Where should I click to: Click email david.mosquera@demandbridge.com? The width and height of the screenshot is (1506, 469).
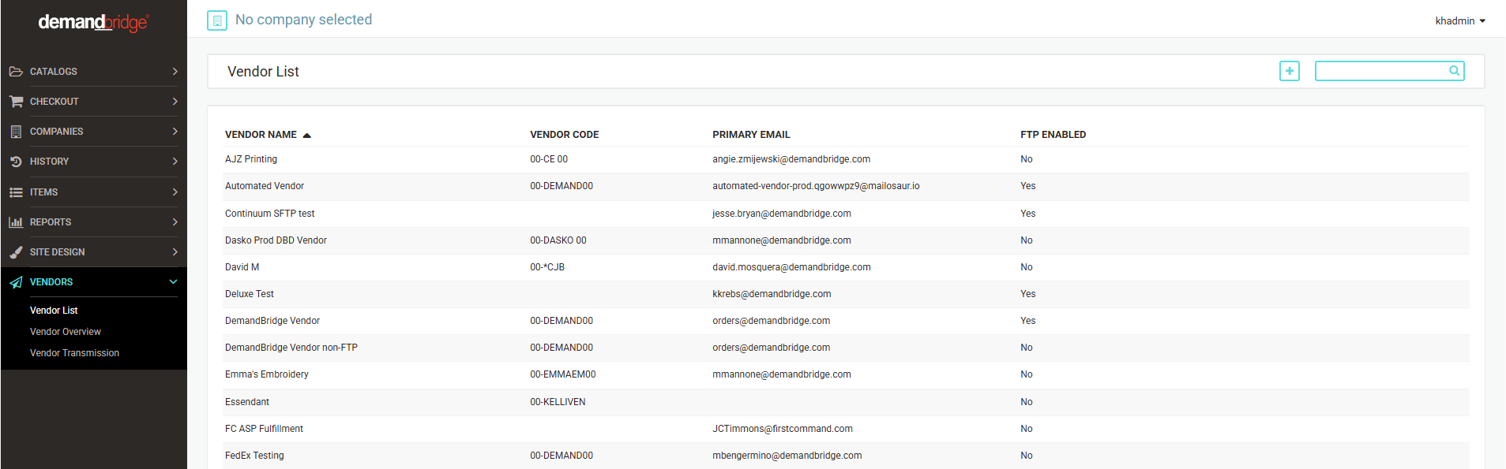coord(791,267)
